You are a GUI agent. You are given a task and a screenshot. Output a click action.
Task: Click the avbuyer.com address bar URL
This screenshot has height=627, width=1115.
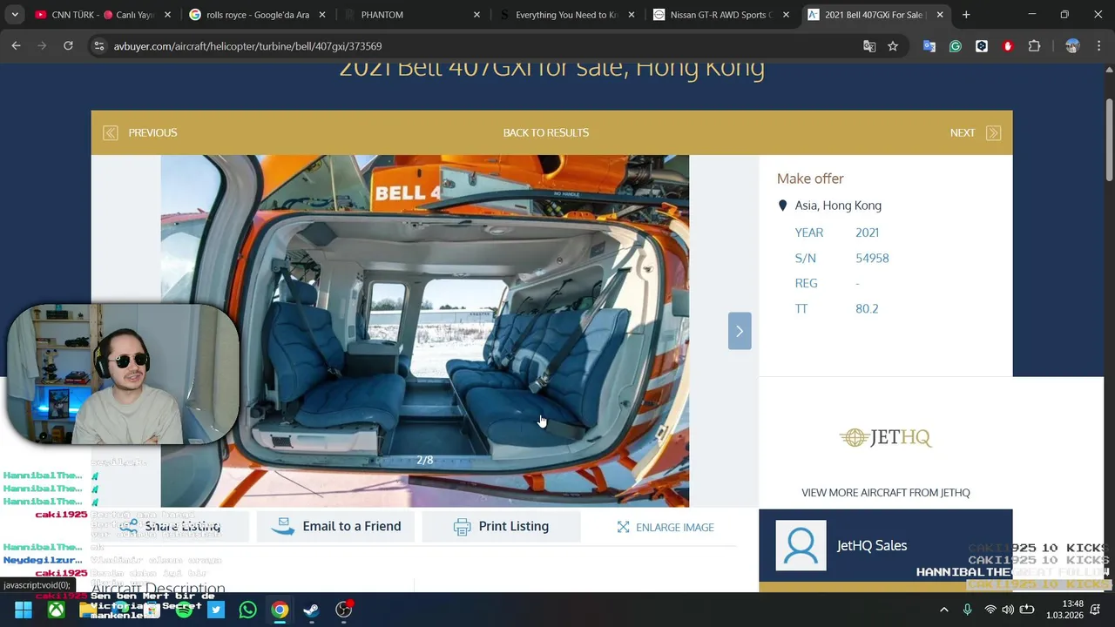click(247, 46)
